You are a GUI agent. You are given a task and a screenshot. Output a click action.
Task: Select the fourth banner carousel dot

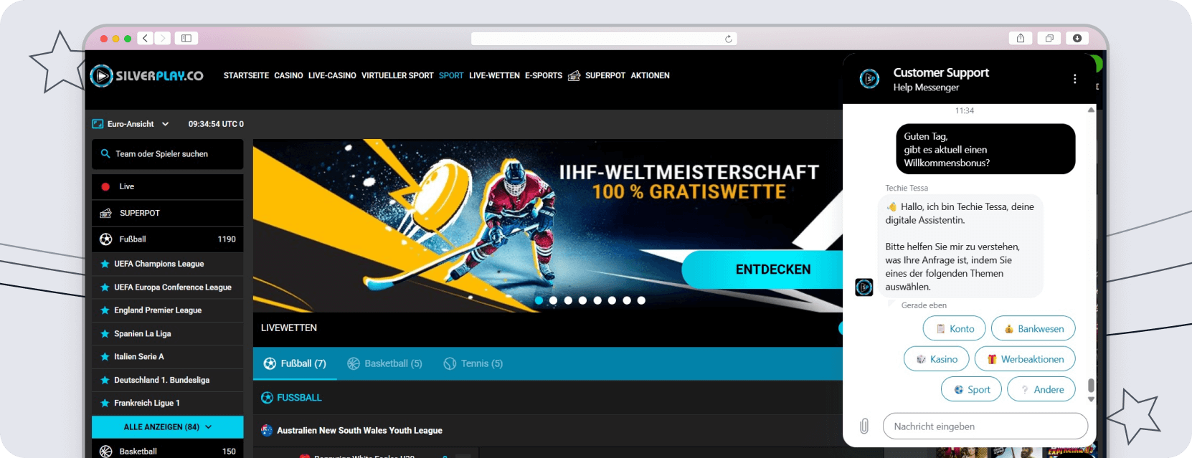pos(582,300)
